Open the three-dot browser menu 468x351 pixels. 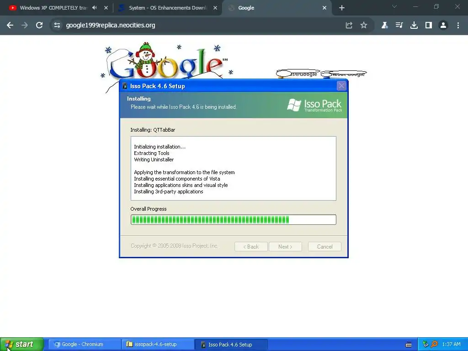click(x=458, y=26)
